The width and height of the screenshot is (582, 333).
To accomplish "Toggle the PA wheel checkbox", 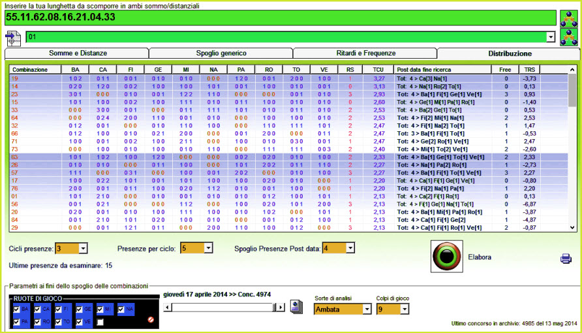I will (16, 322).
